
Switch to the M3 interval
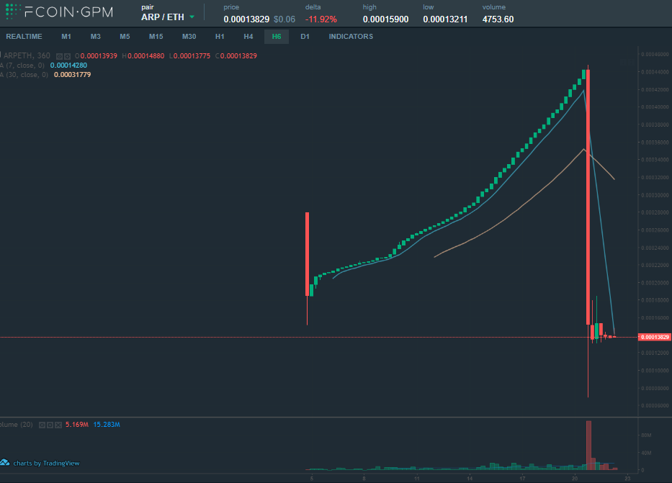[x=95, y=37]
